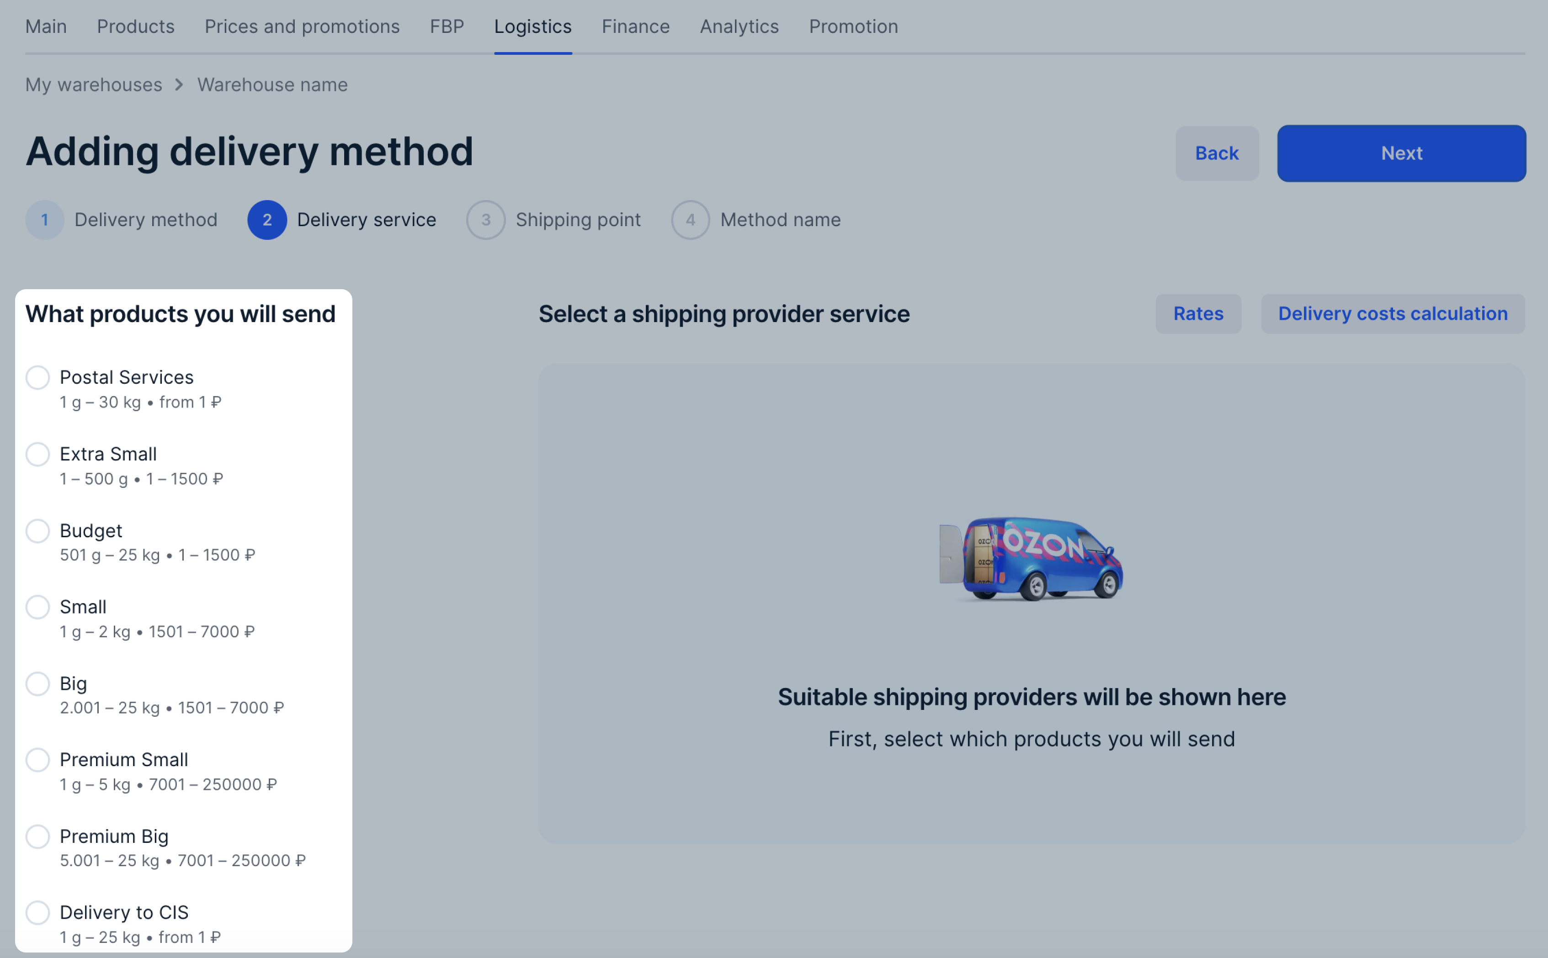Image resolution: width=1548 pixels, height=958 pixels.
Task: Open the Main tab
Action: [x=46, y=26]
